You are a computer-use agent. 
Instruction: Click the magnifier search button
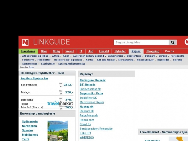[173, 42]
